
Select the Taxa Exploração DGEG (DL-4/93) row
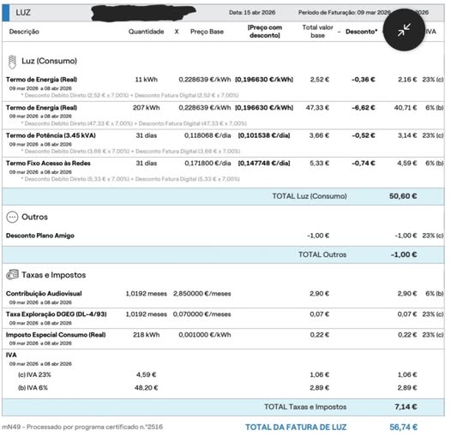click(x=223, y=318)
